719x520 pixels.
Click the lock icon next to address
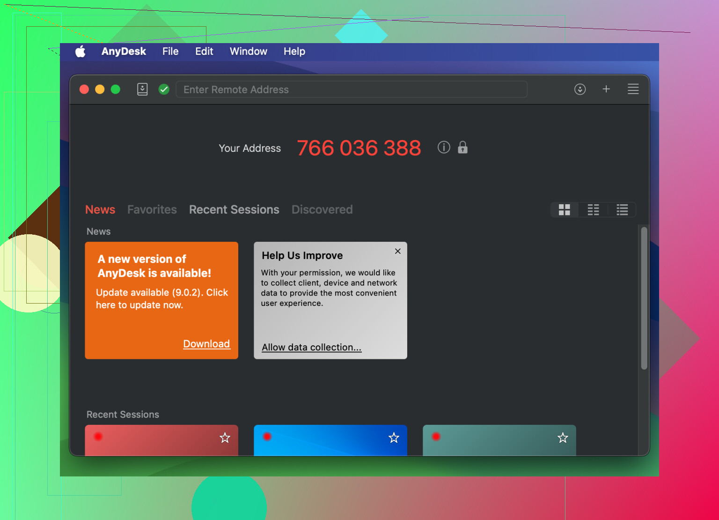coord(462,148)
